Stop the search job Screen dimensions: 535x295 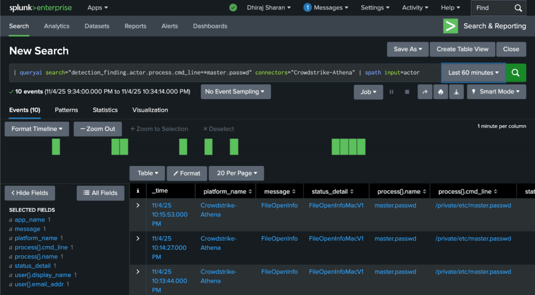click(x=407, y=92)
